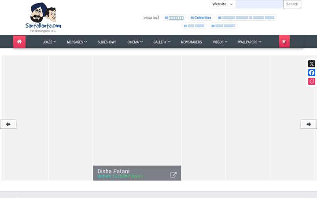The image size is (317, 198).
Task: Open the Newsmakers menu item
Action: pos(191,42)
